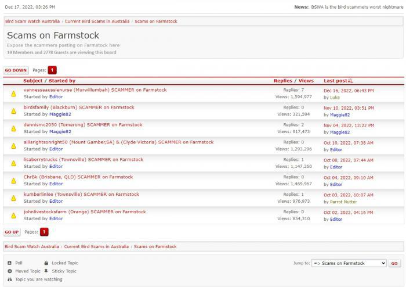Click warning icon beside vannessaaussienurse topic

(x=13, y=94)
